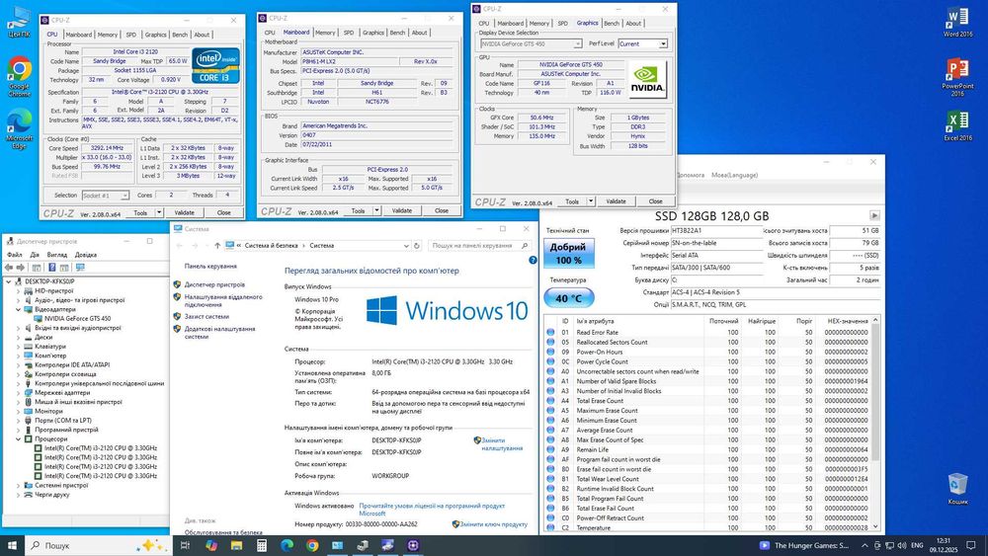
Task: Click Tools button in CPU-Z Graphics window
Action: click(572, 201)
